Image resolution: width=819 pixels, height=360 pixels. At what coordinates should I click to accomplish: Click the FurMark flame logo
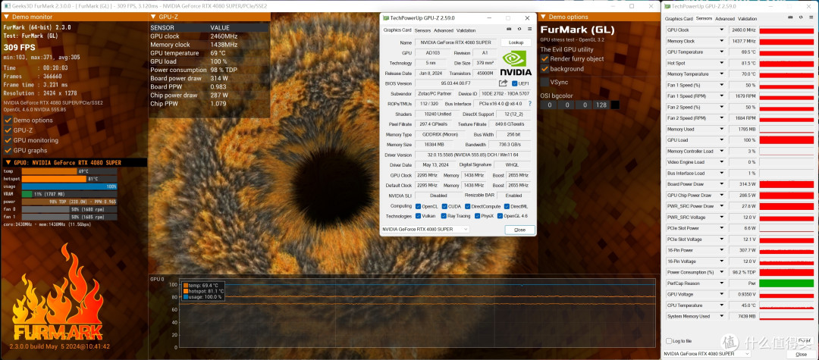tap(58, 293)
